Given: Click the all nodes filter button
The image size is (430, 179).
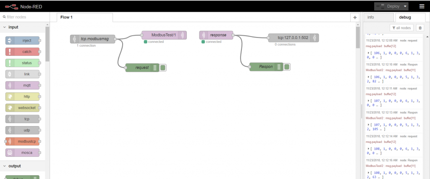Looking at the screenshot, I should click(401, 28).
